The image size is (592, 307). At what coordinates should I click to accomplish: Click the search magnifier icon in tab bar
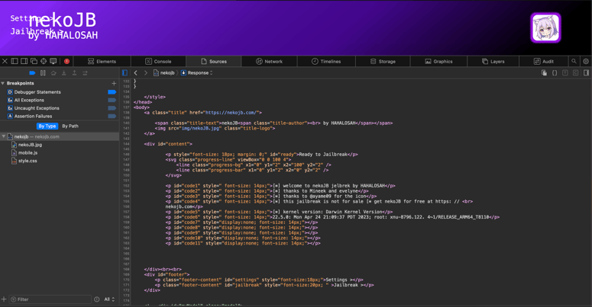click(x=574, y=62)
